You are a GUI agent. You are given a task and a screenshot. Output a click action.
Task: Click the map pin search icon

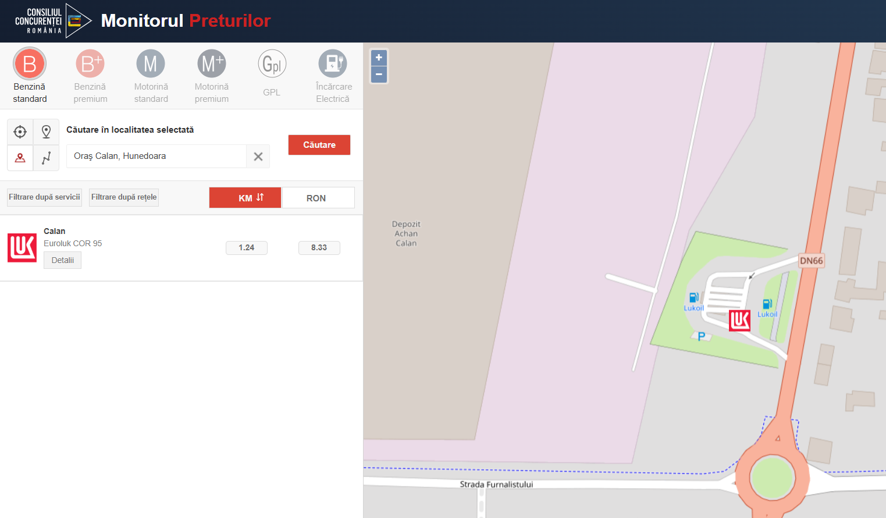[x=46, y=132]
